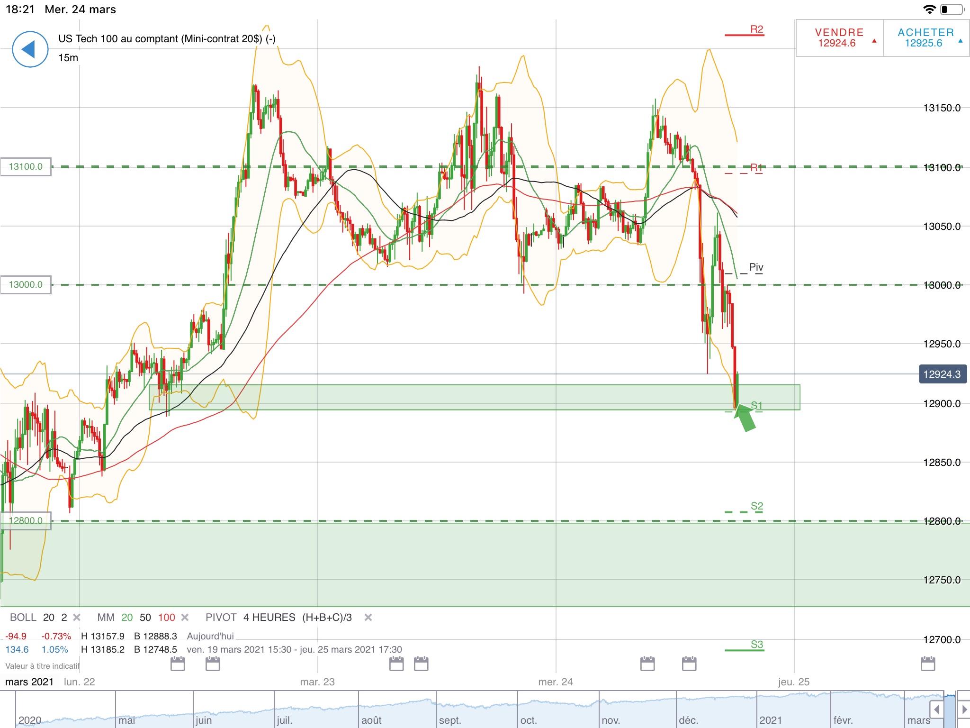Open the calendar event icon near jeu. 25
This screenshot has height=728, width=970.
tap(928, 664)
